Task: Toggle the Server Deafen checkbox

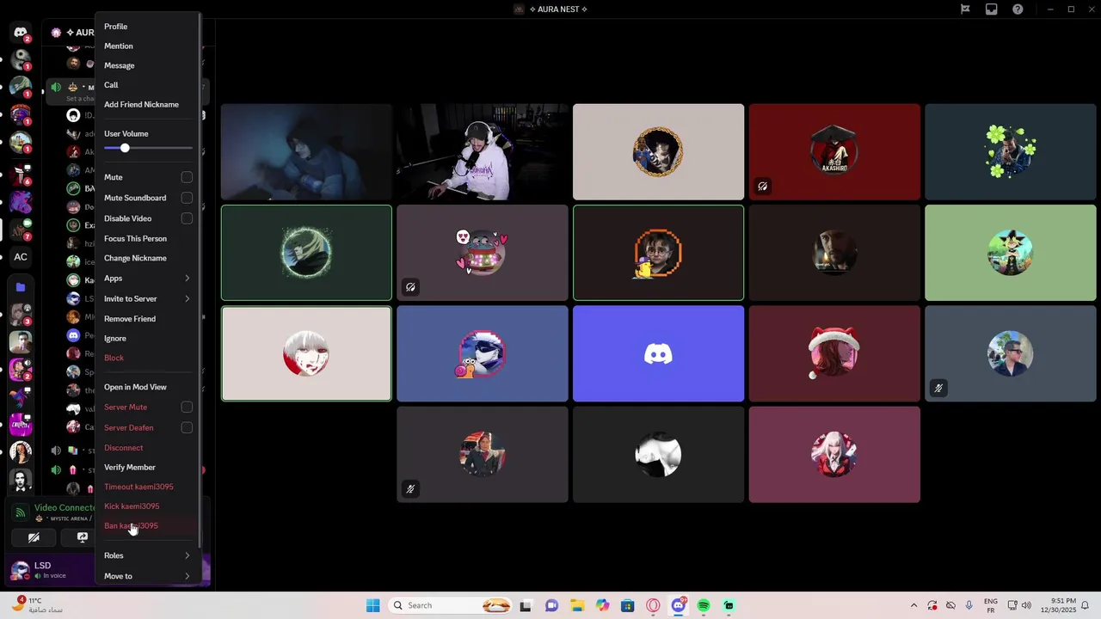Action: click(187, 427)
